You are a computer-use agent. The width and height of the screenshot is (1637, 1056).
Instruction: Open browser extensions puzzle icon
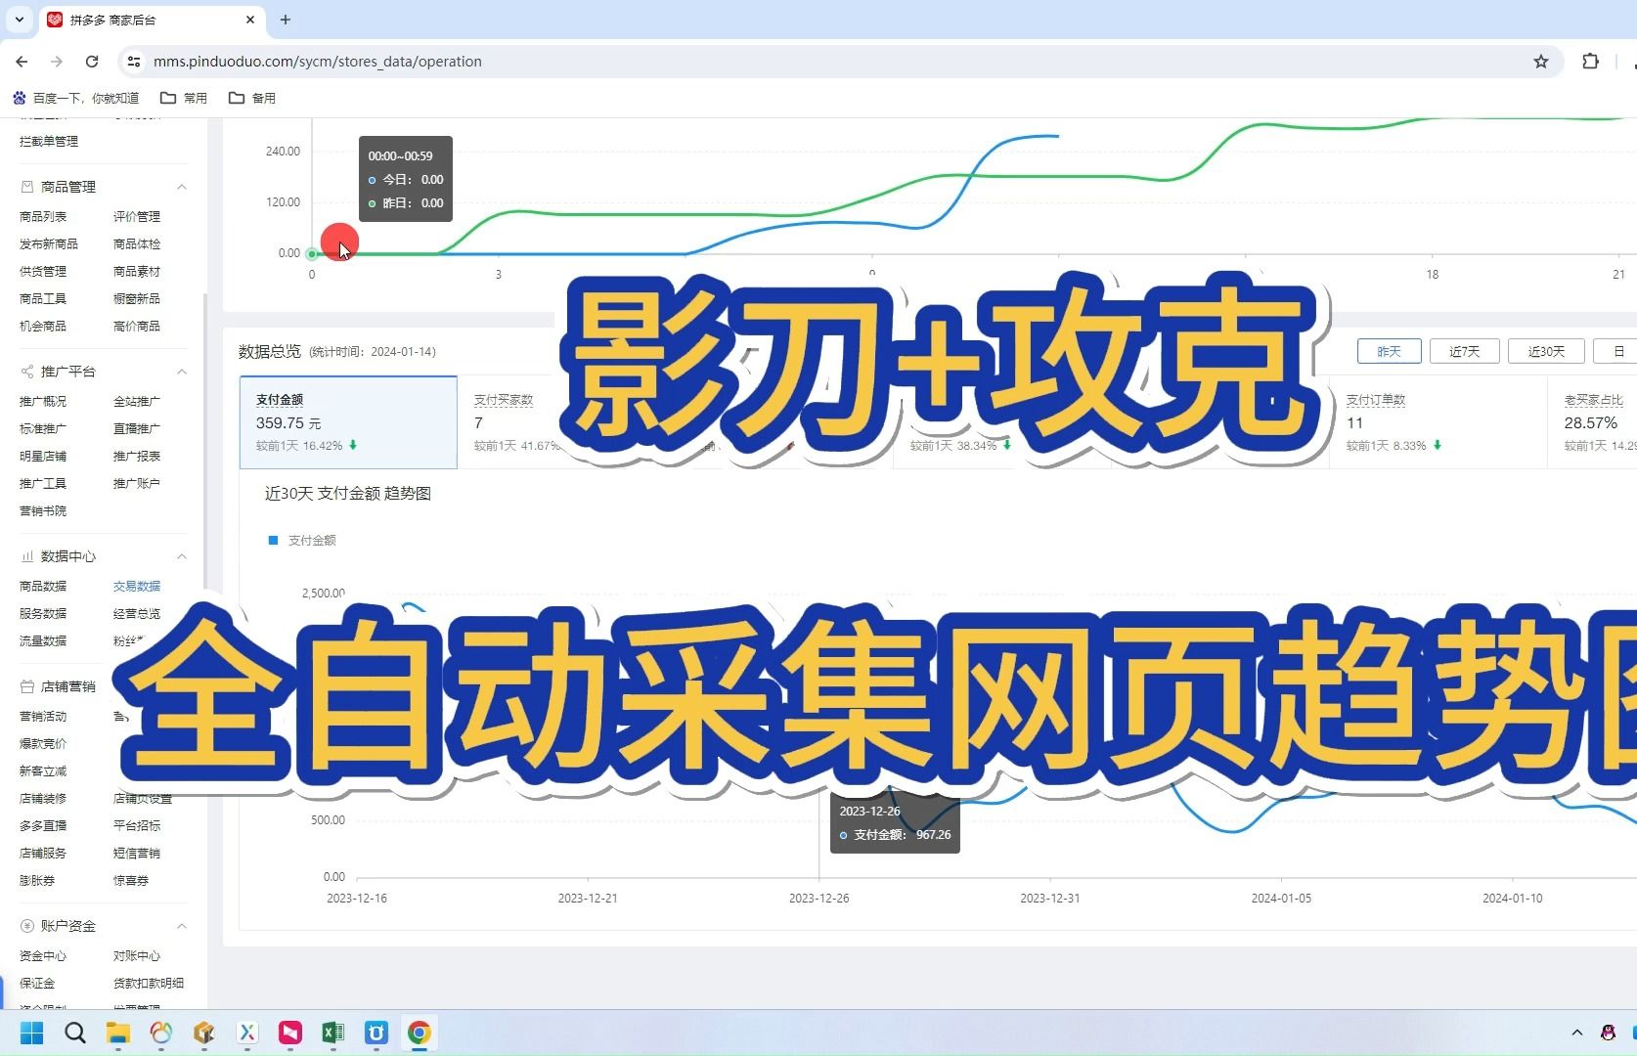click(x=1591, y=62)
